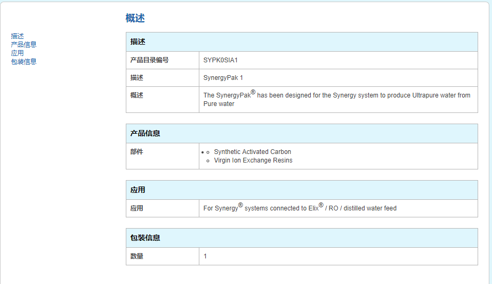Click Synthetic Activated Carbon list item

[x=252, y=152]
